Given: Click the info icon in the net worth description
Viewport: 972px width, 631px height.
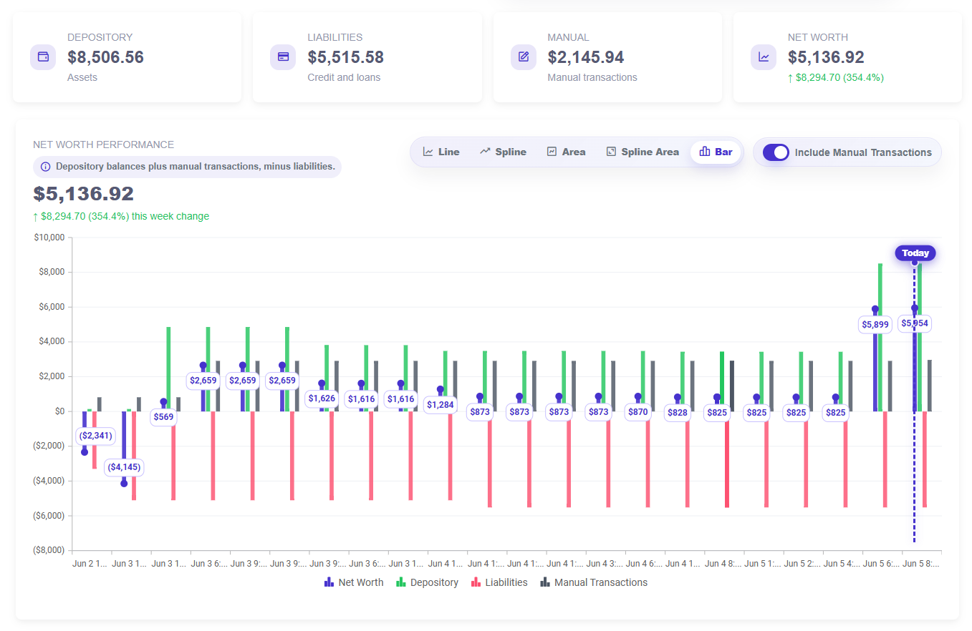Looking at the screenshot, I should [46, 167].
